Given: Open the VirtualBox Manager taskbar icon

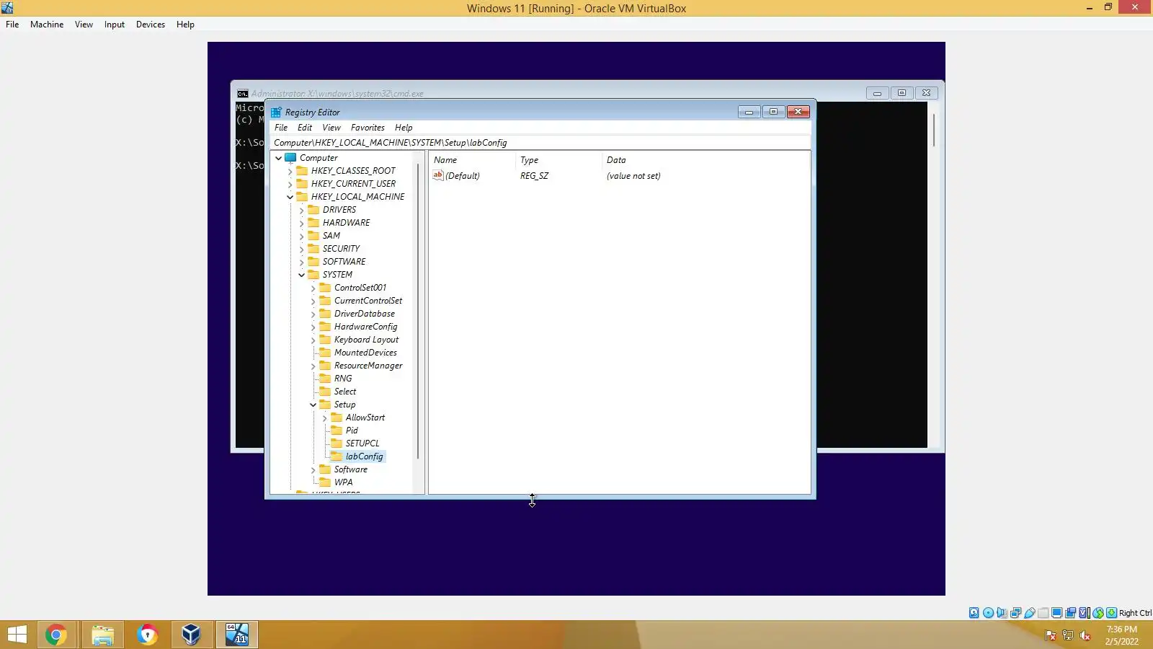Looking at the screenshot, I should coord(191,635).
